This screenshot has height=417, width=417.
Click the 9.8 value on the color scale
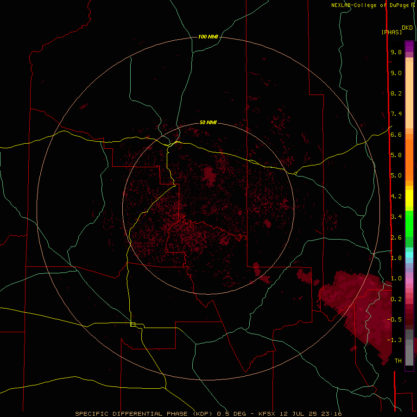click(396, 52)
